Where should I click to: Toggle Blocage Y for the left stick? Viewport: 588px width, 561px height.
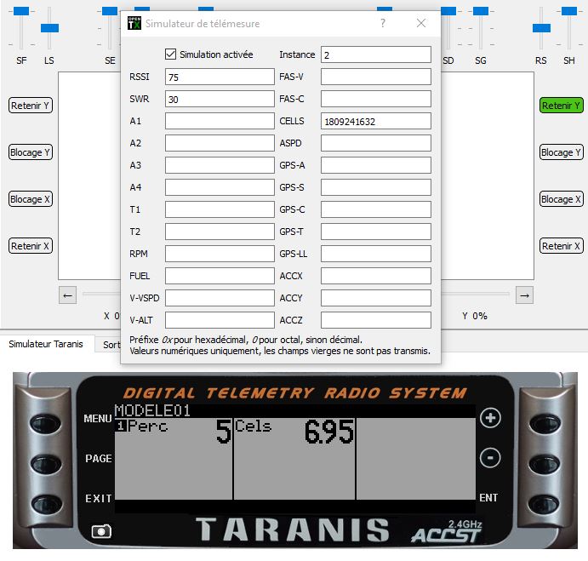click(31, 152)
